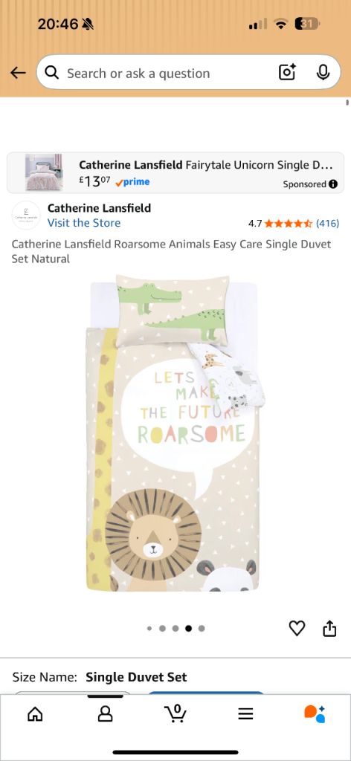Open the hamburger menu tab
The image size is (351, 761).
coord(245,714)
